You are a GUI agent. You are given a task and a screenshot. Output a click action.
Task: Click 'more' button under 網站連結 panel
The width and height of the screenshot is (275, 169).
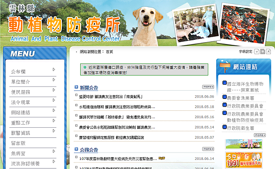pyautogui.click(x=260, y=135)
